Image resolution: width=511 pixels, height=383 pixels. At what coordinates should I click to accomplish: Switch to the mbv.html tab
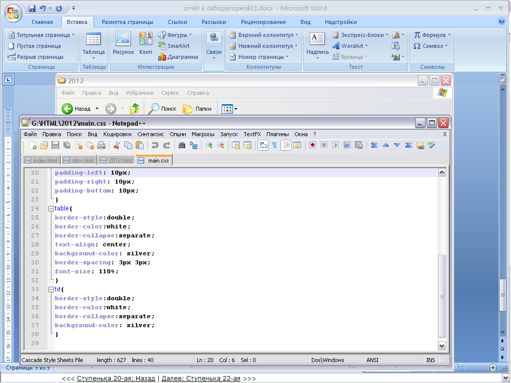click(79, 161)
